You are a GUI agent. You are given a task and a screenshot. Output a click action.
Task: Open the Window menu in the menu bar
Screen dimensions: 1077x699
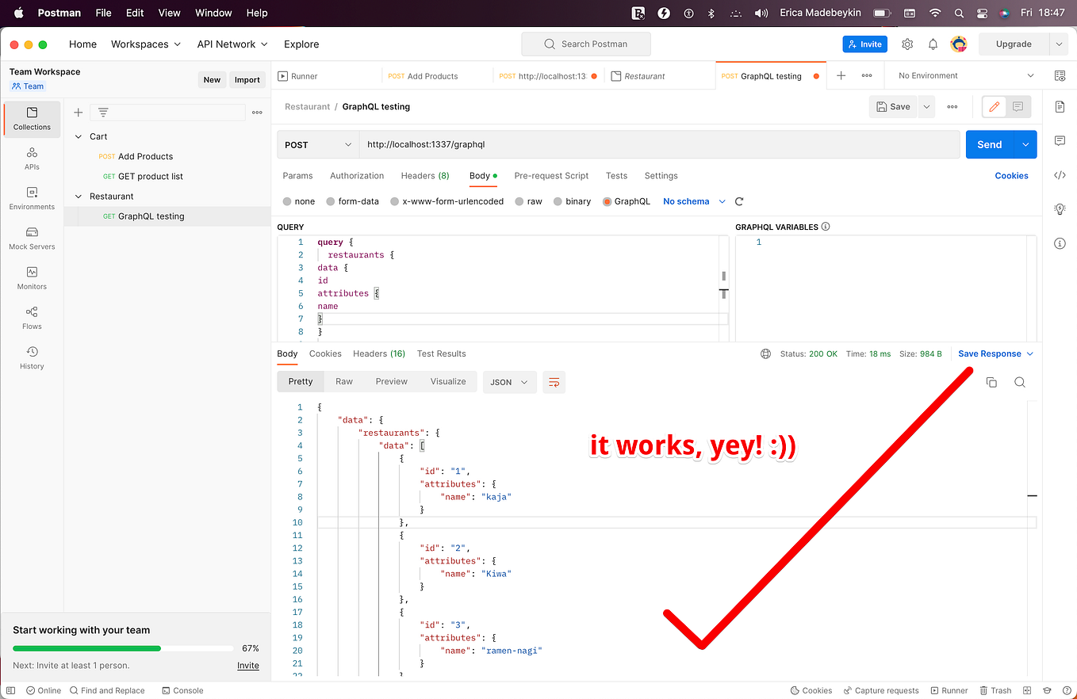coord(213,13)
